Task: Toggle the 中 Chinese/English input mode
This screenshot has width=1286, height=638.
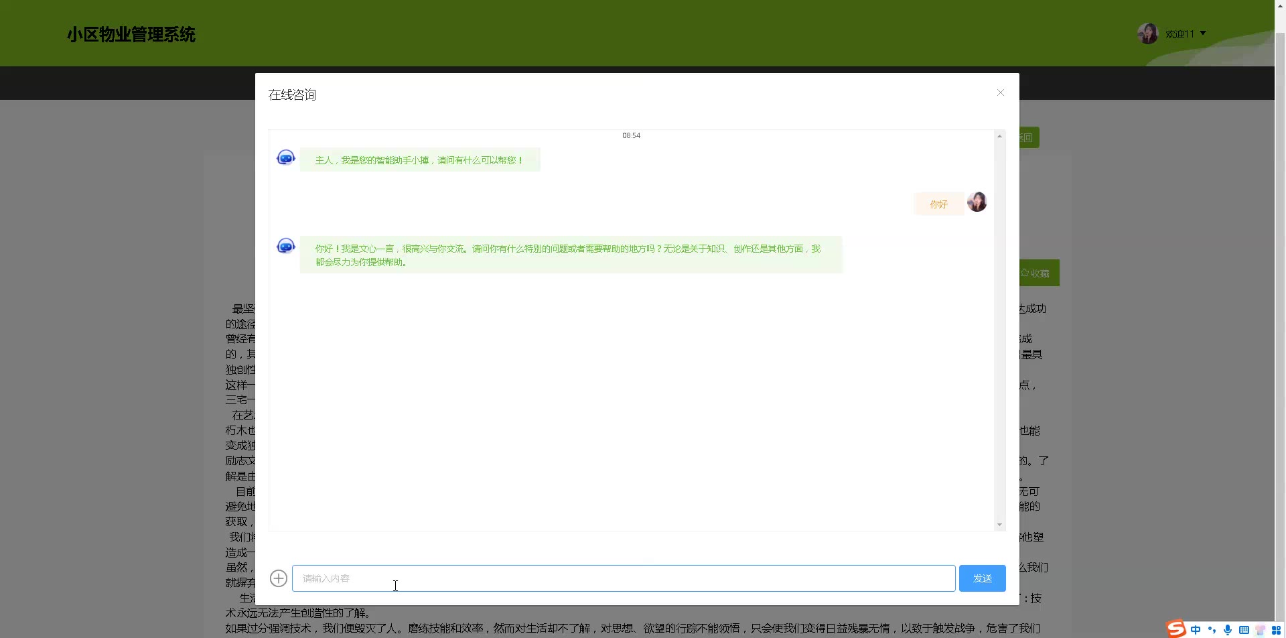Action: pyautogui.click(x=1196, y=630)
